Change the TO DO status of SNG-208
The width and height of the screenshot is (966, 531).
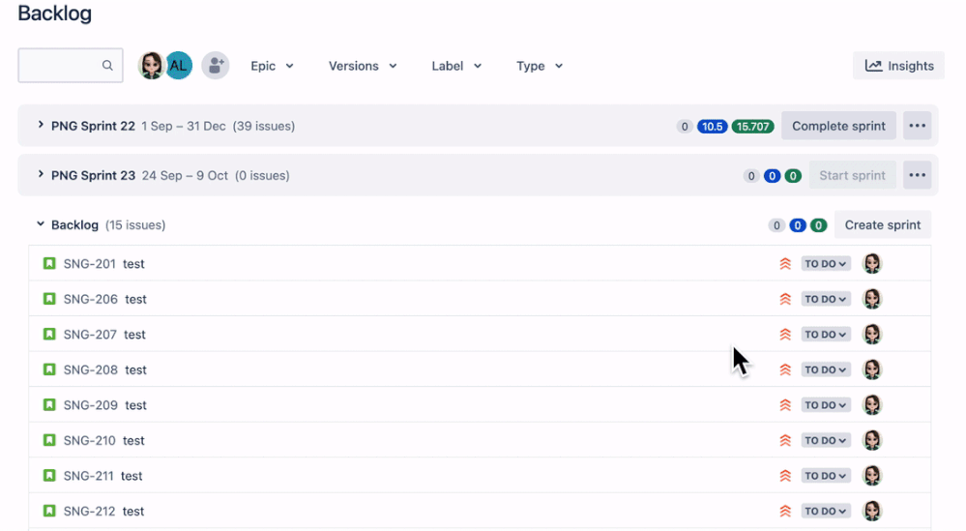[826, 369]
